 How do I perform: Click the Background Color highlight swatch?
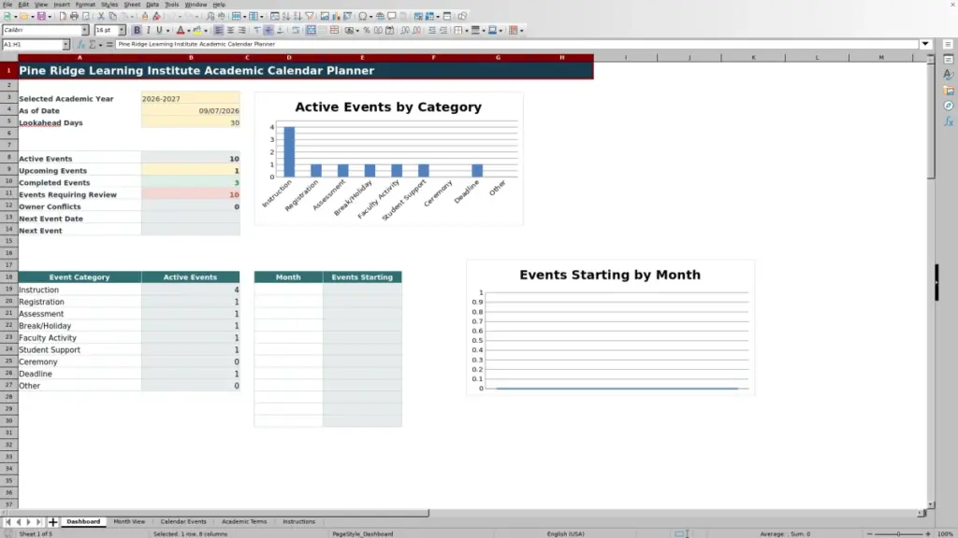pos(197,30)
